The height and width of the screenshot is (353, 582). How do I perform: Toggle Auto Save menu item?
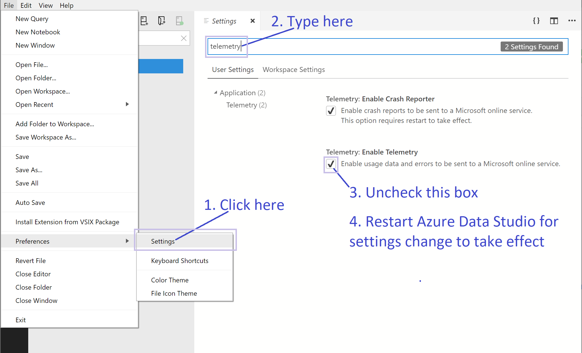click(x=69, y=203)
